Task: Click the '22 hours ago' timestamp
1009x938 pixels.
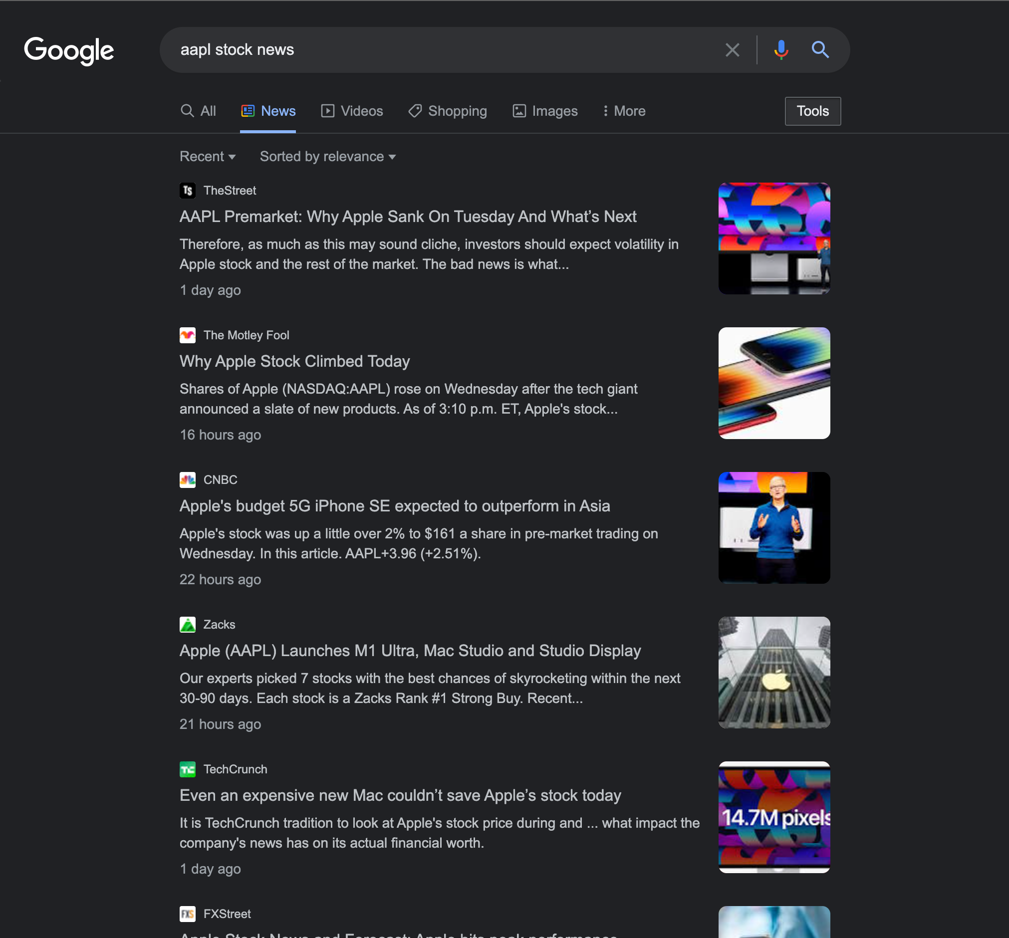Action: 220,580
